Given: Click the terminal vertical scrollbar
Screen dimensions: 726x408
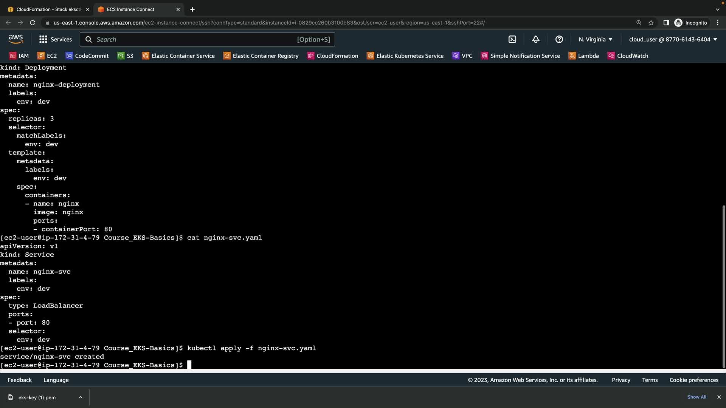Looking at the screenshot, I should pos(723,286).
